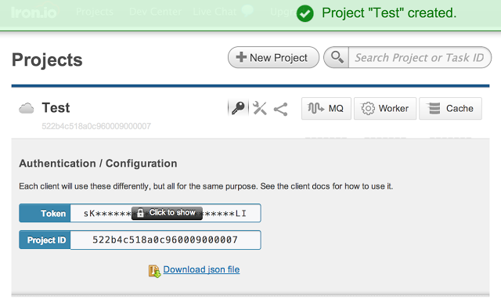Open the Worker service button
This screenshot has width=501, height=303.
pos(385,109)
